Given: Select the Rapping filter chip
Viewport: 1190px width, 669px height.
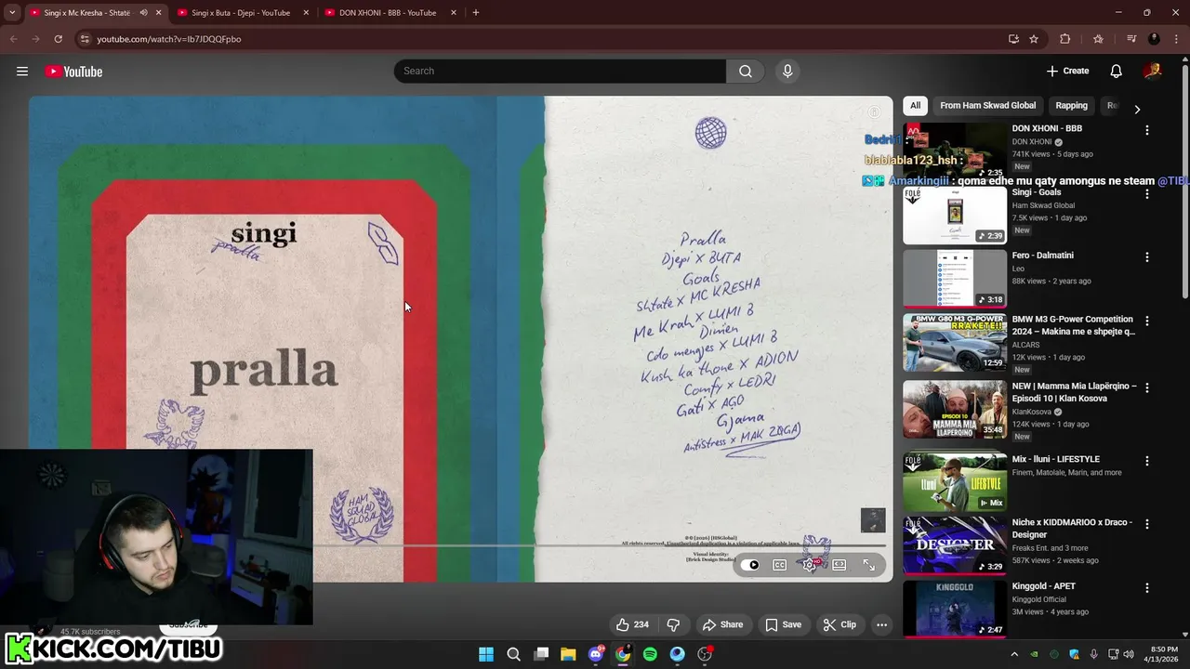Looking at the screenshot, I should tap(1071, 106).
